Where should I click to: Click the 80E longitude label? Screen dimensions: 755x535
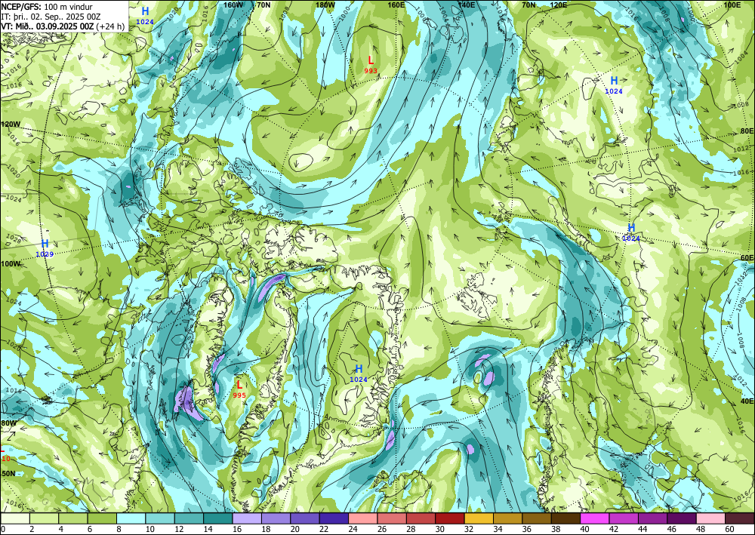[747, 131]
